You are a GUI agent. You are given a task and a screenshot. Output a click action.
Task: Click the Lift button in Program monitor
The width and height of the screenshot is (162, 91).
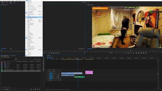click(136, 53)
